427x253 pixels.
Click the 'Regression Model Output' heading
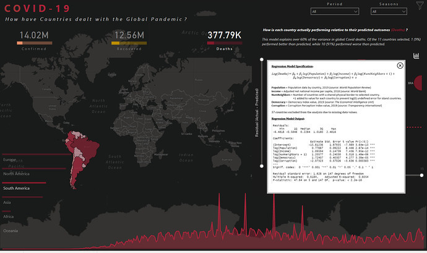pyautogui.click(x=288, y=119)
